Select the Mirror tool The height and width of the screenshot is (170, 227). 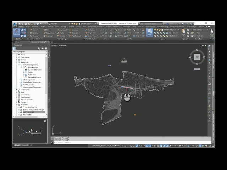pyautogui.click(x=128, y=33)
